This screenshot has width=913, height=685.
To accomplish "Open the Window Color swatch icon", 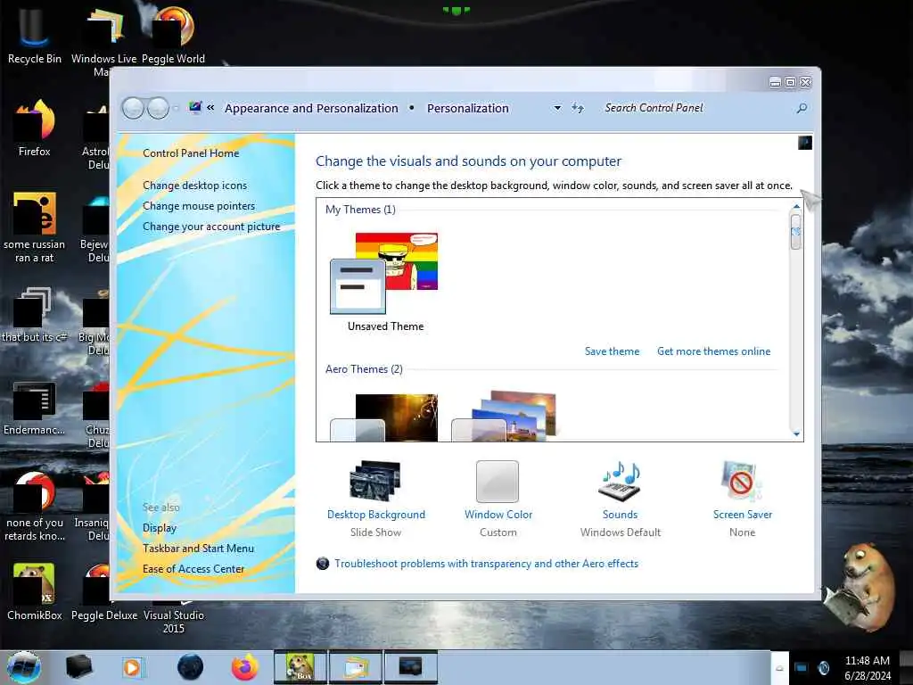I will tap(498, 482).
